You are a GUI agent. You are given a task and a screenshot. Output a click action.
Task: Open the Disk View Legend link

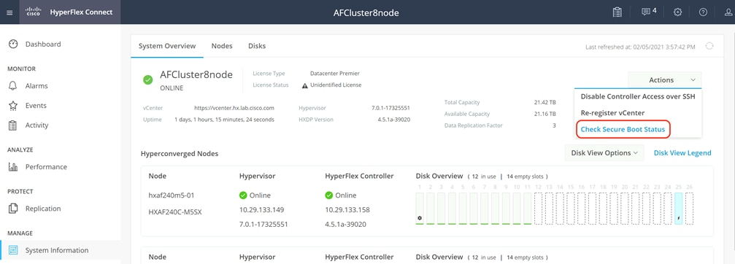682,152
